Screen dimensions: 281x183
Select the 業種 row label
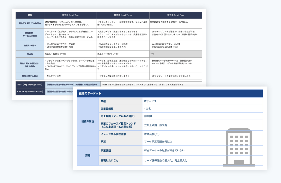click(121, 101)
